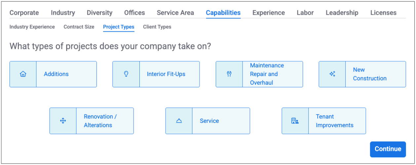Go to the Licenses tab
The width and height of the screenshot is (416, 165).
(x=383, y=13)
